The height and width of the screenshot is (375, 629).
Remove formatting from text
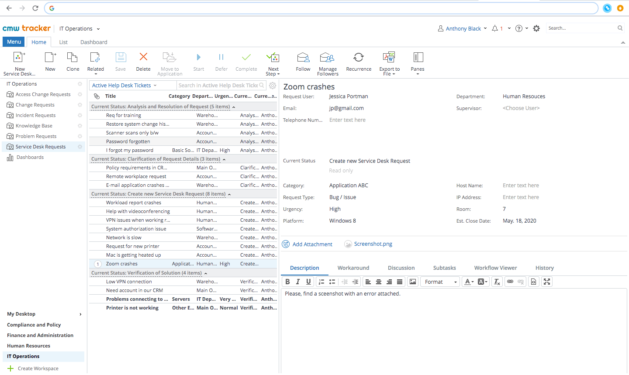coord(497,282)
